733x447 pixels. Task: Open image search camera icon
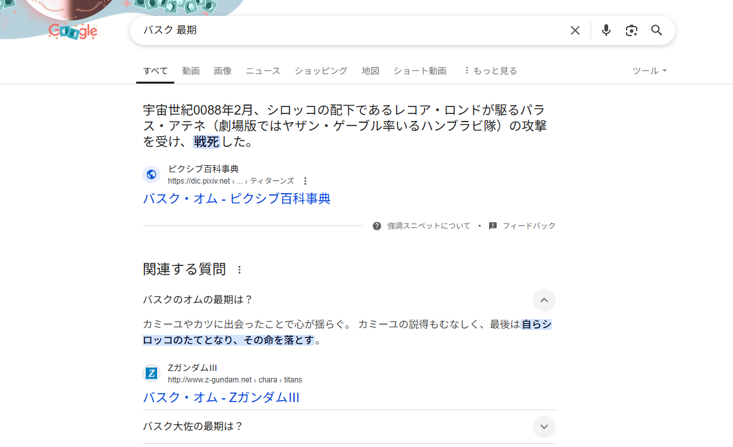tap(631, 30)
